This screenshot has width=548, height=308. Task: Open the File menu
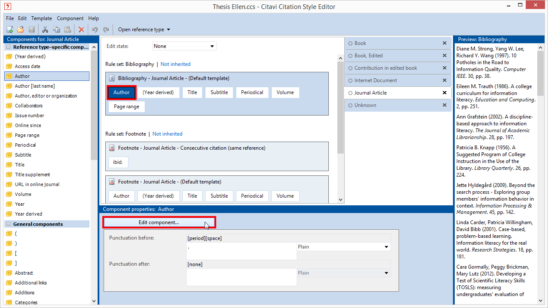tap(10, 18)
